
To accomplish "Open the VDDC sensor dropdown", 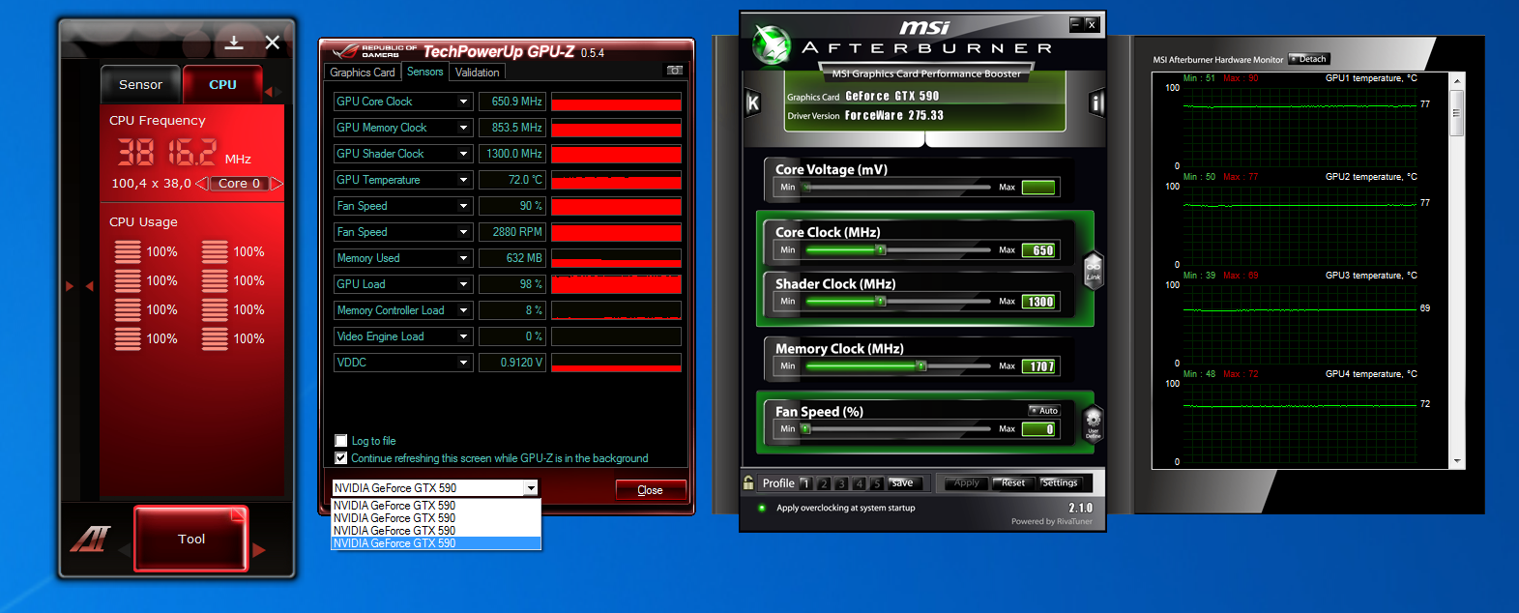I will 464,363.
